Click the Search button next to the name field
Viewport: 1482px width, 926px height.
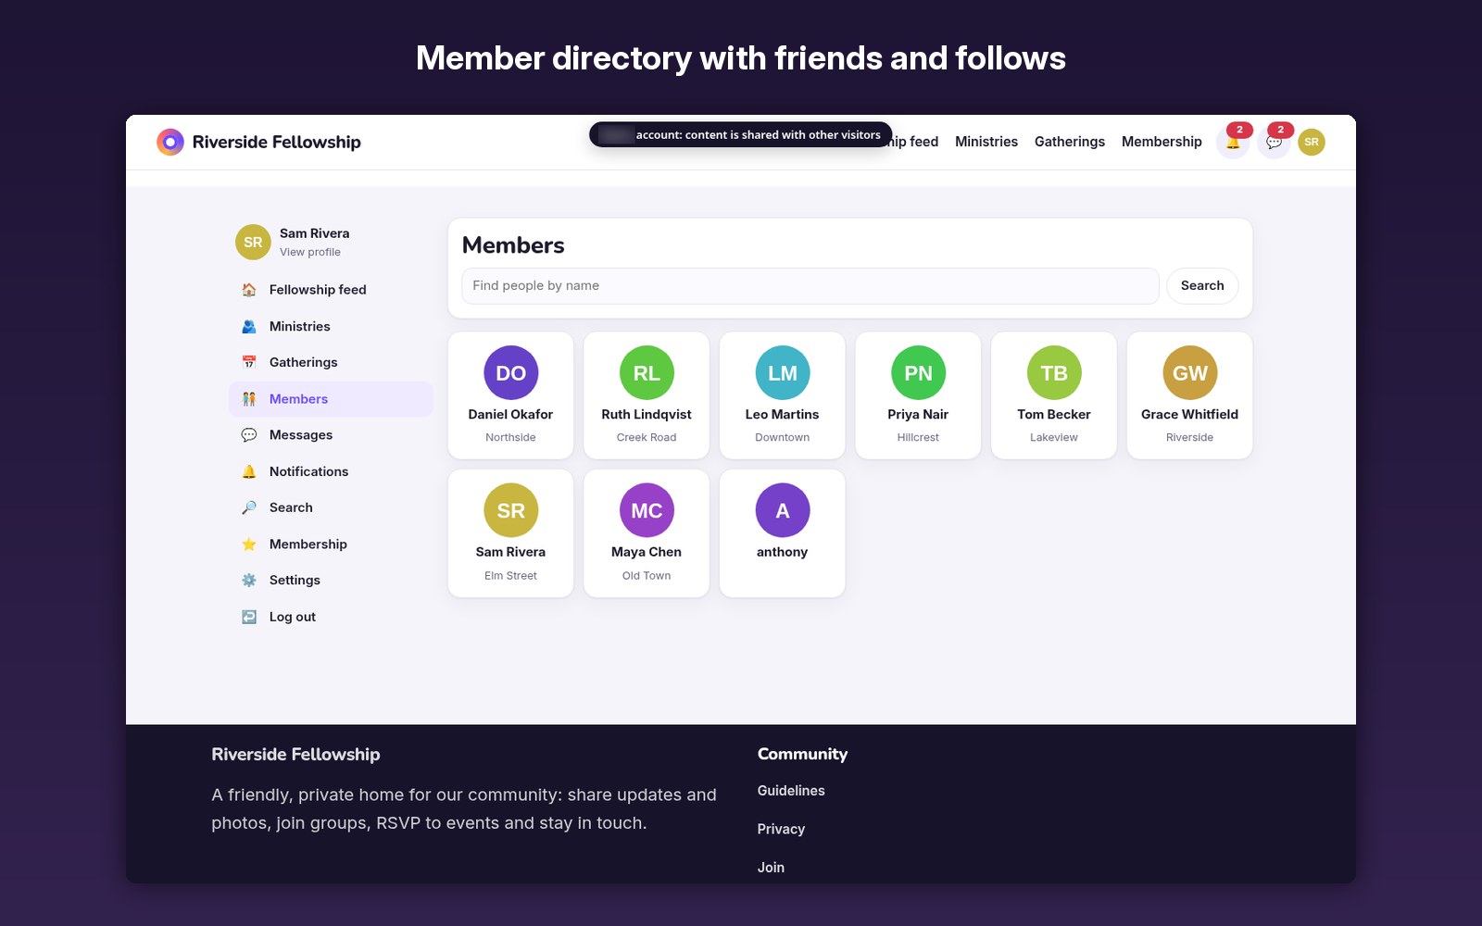click(x=1202, y=286)
